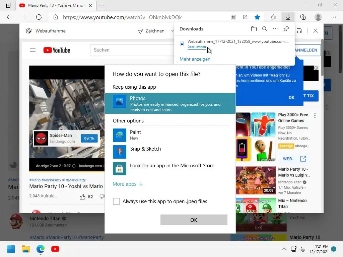Open the Photos app option
This screenshot has height=257, width=343.
170,103
